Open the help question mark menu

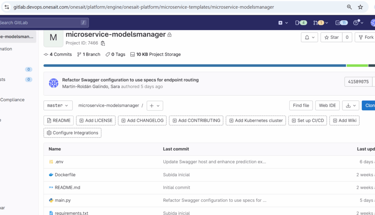pyautogui.click(x=358, y=23)
